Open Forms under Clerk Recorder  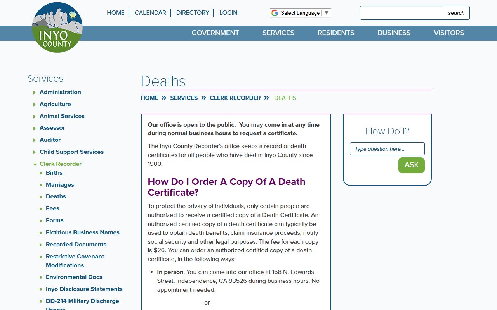click(54, 220)
